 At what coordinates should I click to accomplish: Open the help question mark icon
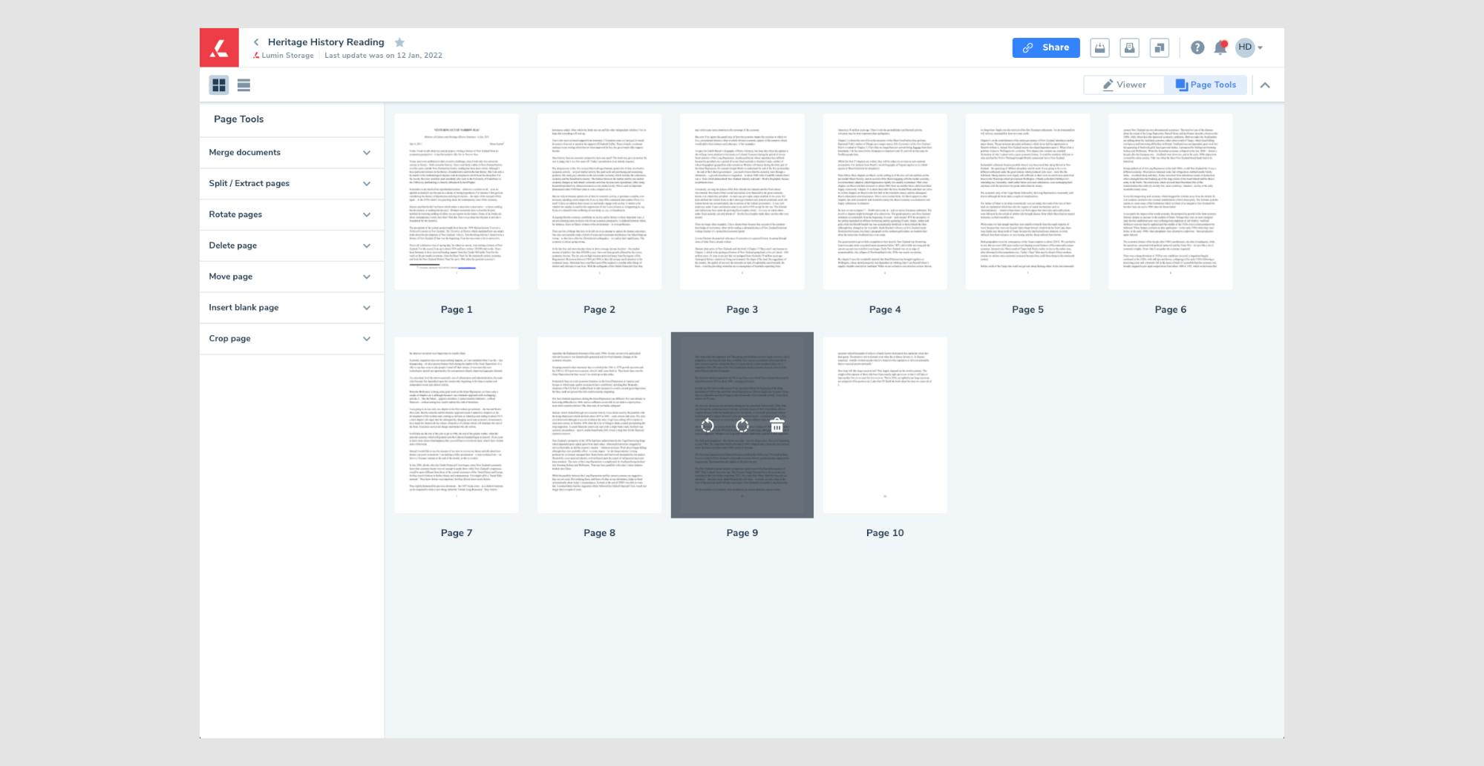(x=1197, y=47)
